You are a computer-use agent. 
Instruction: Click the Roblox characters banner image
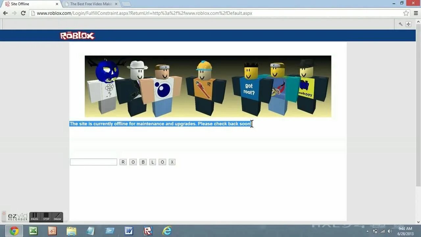tap(208, 86)
